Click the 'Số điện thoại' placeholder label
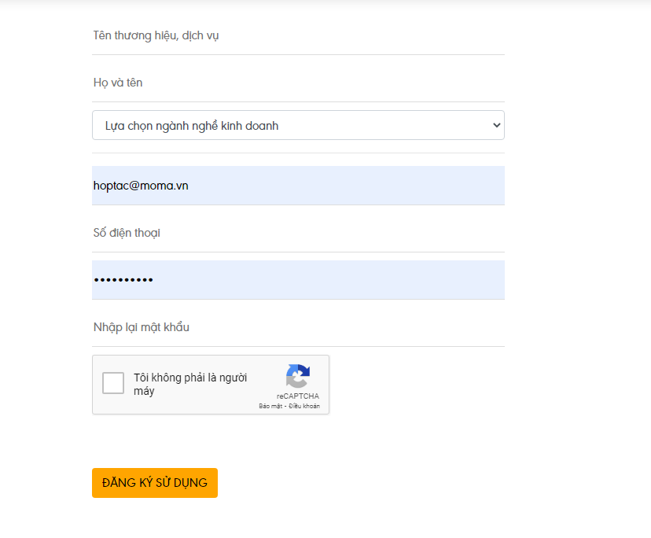The height and width of the screenshot is (538, 651). [x=127, y=234]
